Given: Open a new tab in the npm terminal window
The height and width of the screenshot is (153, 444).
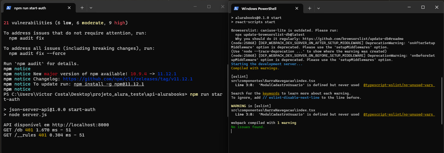Looking at the screenshot, I should click(x=82, y=8).
